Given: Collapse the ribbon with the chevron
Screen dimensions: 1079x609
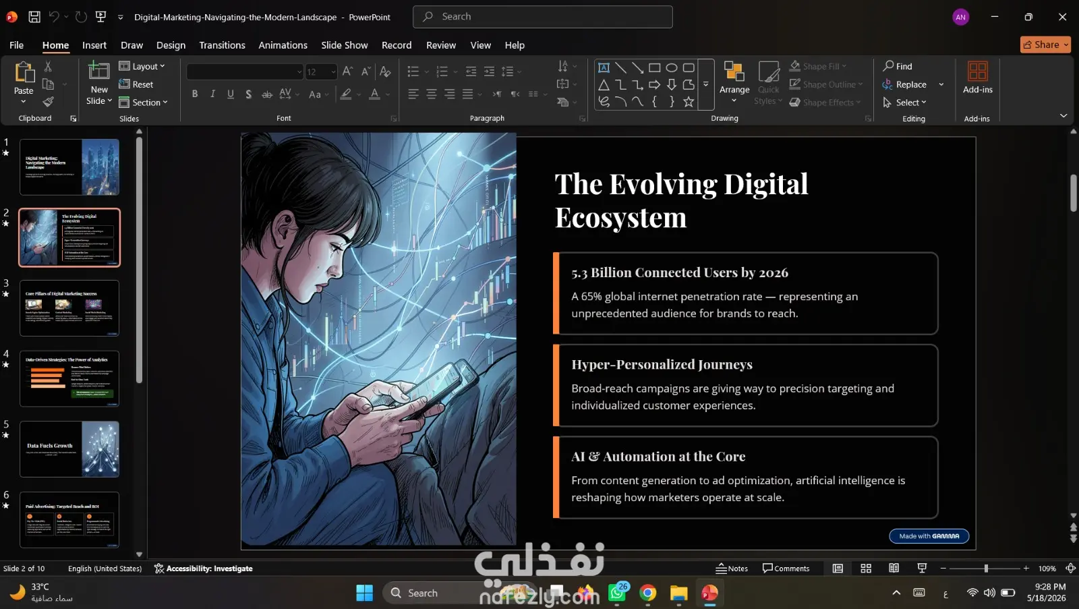Looking at the screenshot, I should pyautogui.click(x=1063, y=116).
